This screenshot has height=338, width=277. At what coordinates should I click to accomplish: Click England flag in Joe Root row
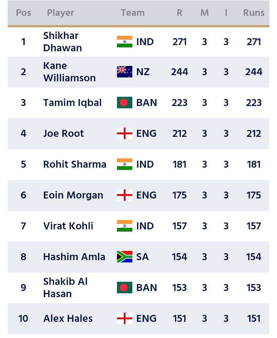click(x=124, y=133)
